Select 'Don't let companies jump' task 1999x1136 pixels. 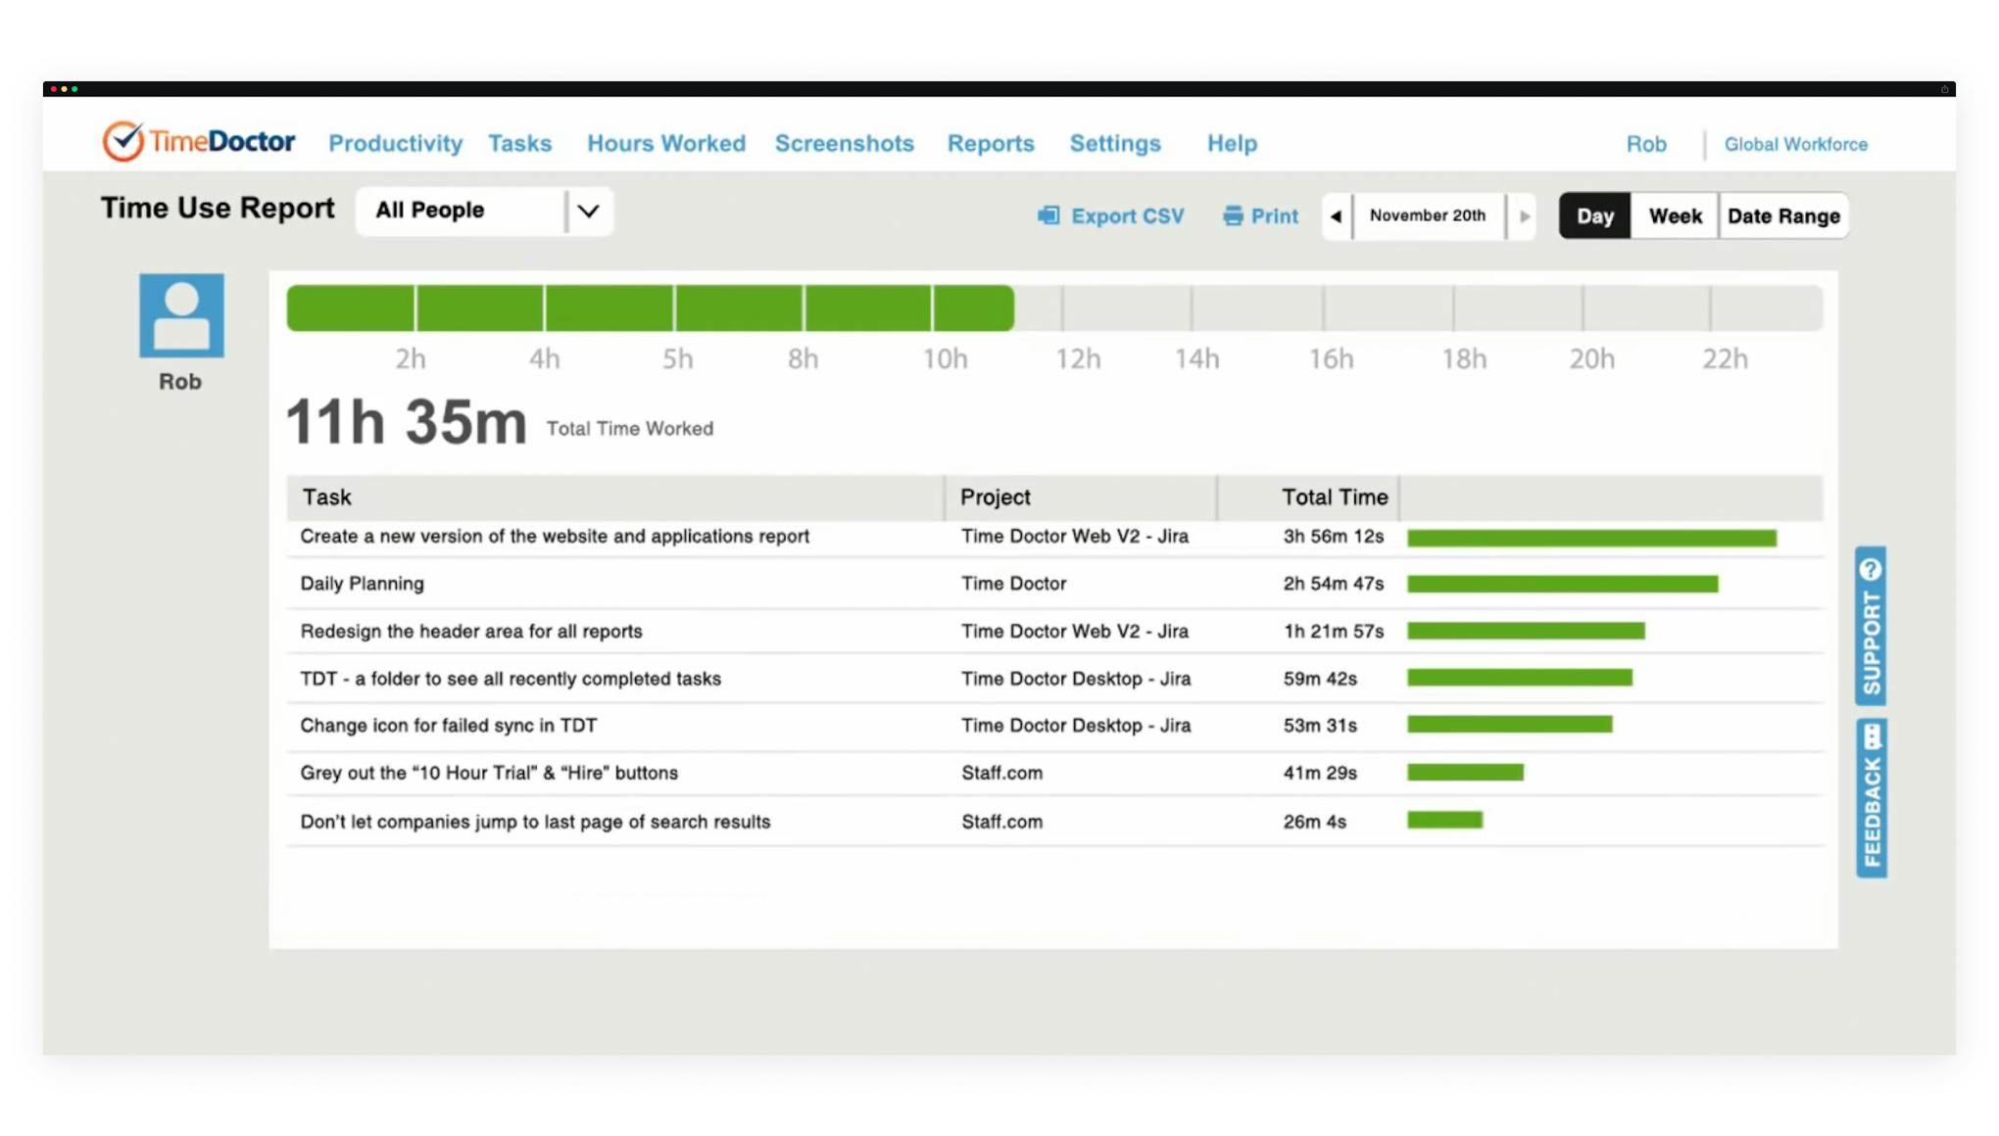535,822
